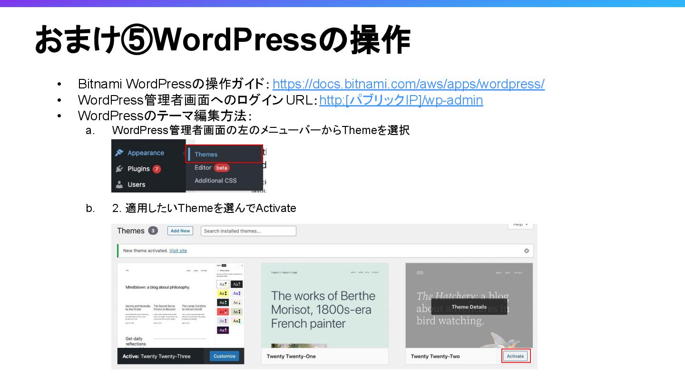This screenshot has height=385, width=685.
Task: Select the Twenty Twenty-One theme thumbnail
Action: point(325,306)
